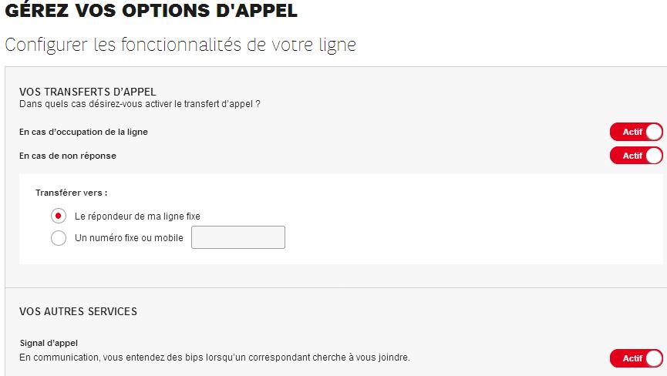The height and width of the screenshot is (376, 667).
Task: Click the 'Signal d'appel' label
Action: [x=49, y=343]
